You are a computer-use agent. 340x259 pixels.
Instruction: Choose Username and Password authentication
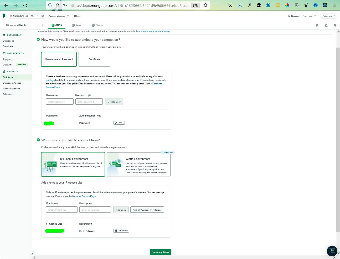tap(59, 59)
